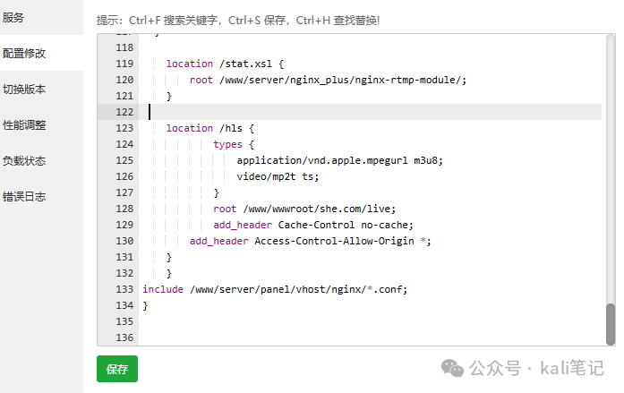Open the 性能调整 tab

click(24, 125)
